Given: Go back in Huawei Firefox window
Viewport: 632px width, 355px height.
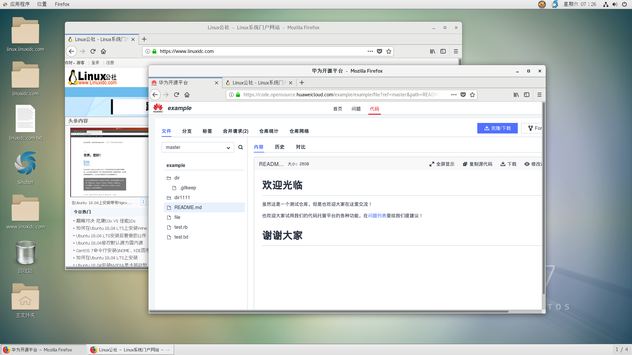Looking at the screenshot, I should point(155,95).
